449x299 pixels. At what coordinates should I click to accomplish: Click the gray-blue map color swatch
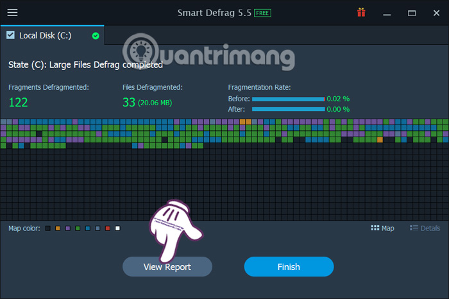pyautogui.click(x=97, y=228)
